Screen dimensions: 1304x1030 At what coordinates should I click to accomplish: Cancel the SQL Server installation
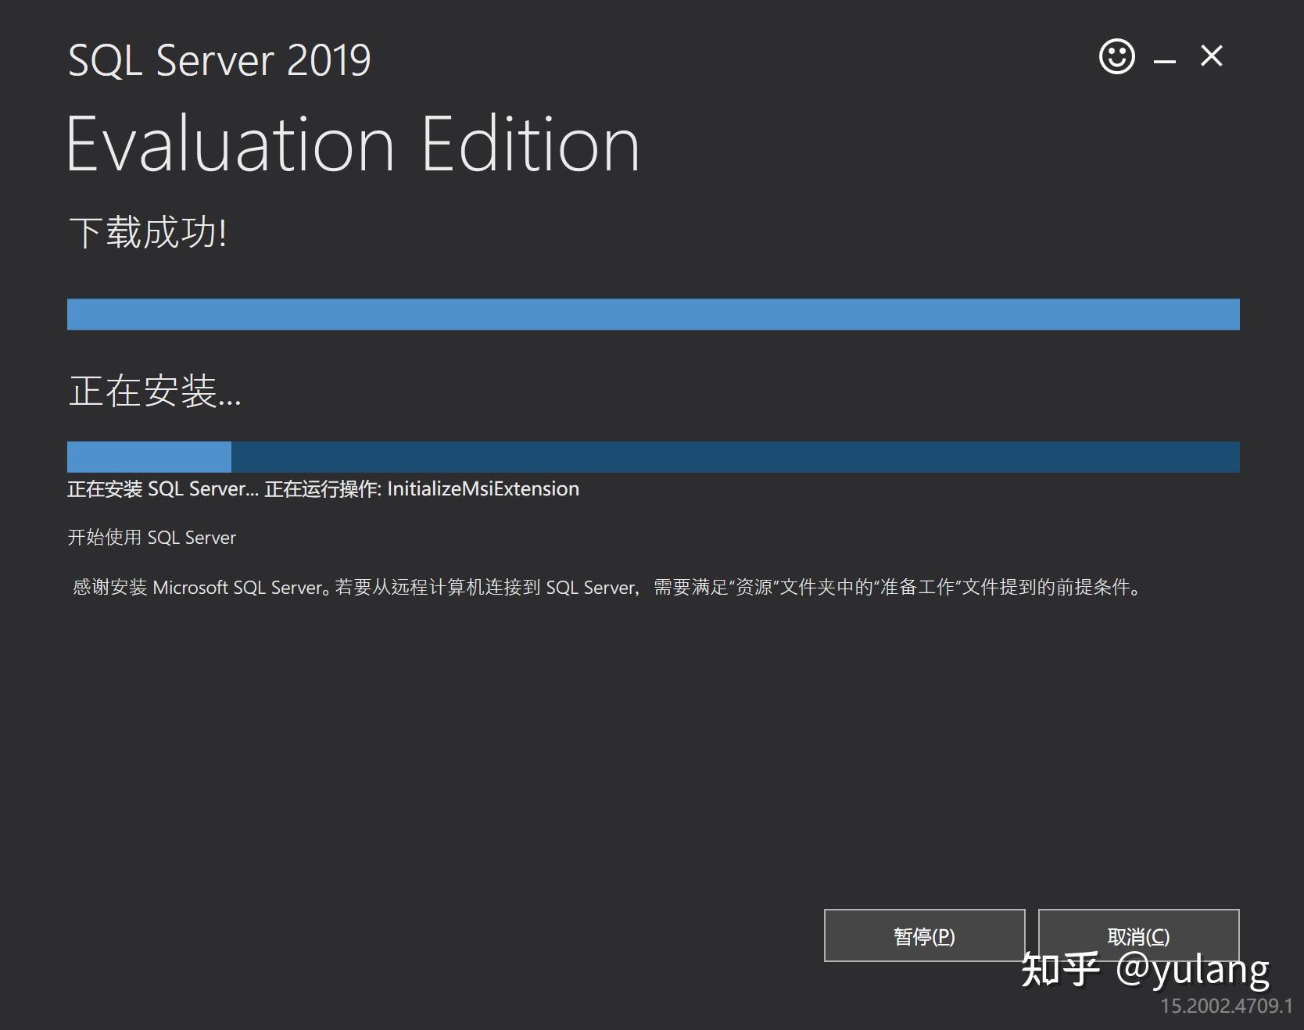(1138, 935)
